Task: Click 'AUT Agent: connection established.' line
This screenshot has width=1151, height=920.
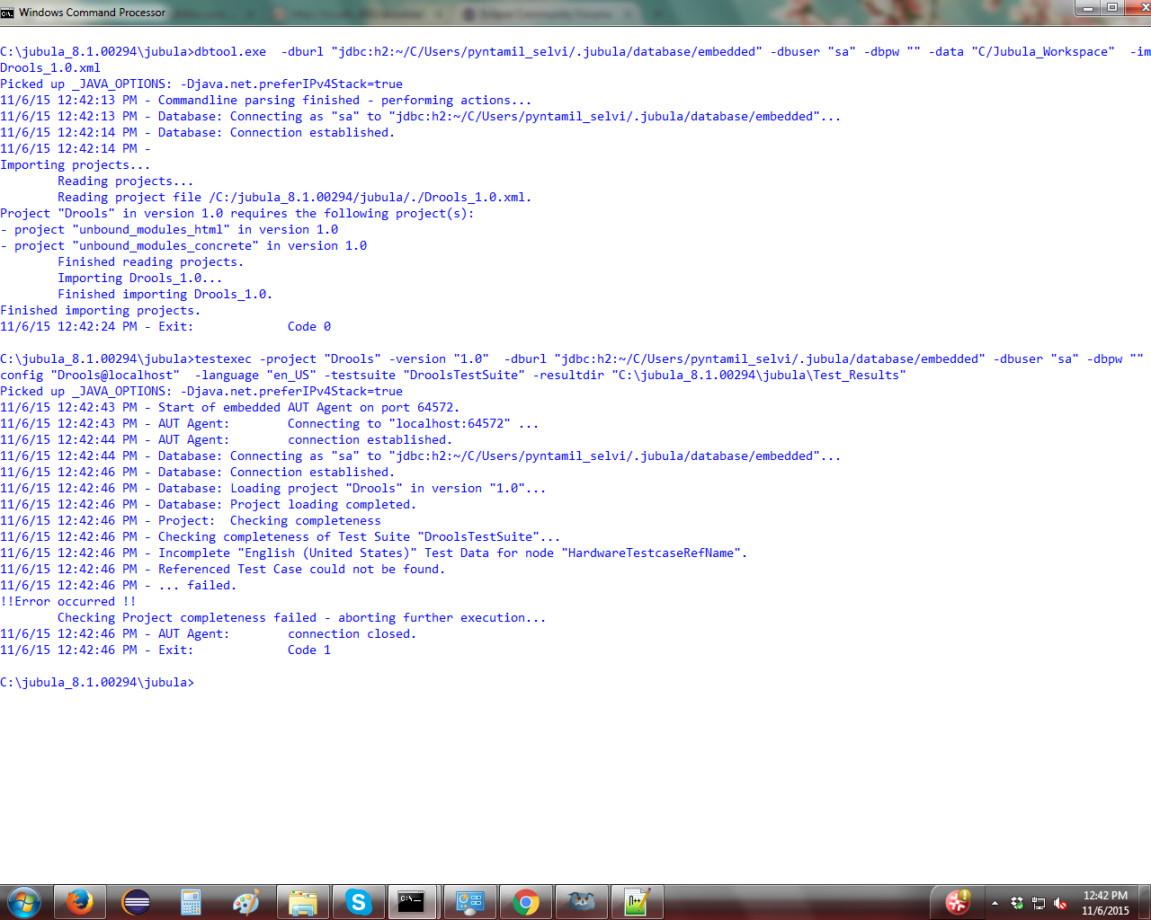Action: tap(227, 440)
